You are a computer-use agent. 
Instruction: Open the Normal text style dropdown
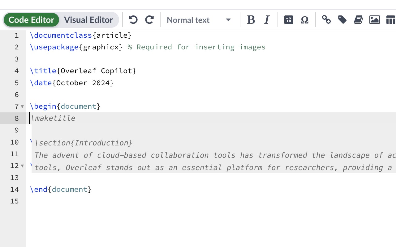click(x=199, y=20)
